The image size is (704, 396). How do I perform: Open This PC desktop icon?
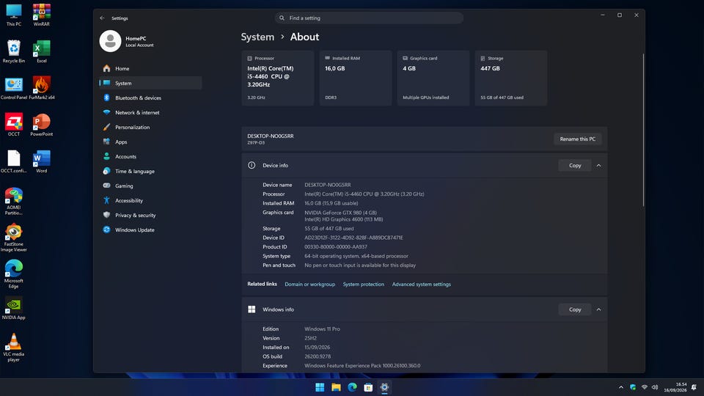tap(14, 15)
